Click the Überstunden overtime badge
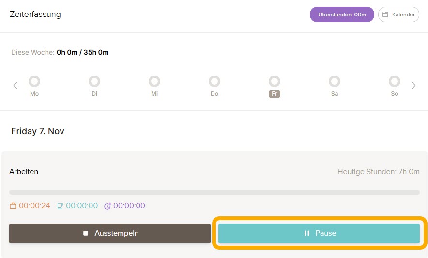The height and width of the screenshot is (258, 428). pos(342,15)
